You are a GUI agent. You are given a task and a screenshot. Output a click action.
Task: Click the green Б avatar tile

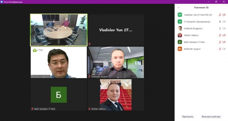pyautogui.click(x=59, y=95)
